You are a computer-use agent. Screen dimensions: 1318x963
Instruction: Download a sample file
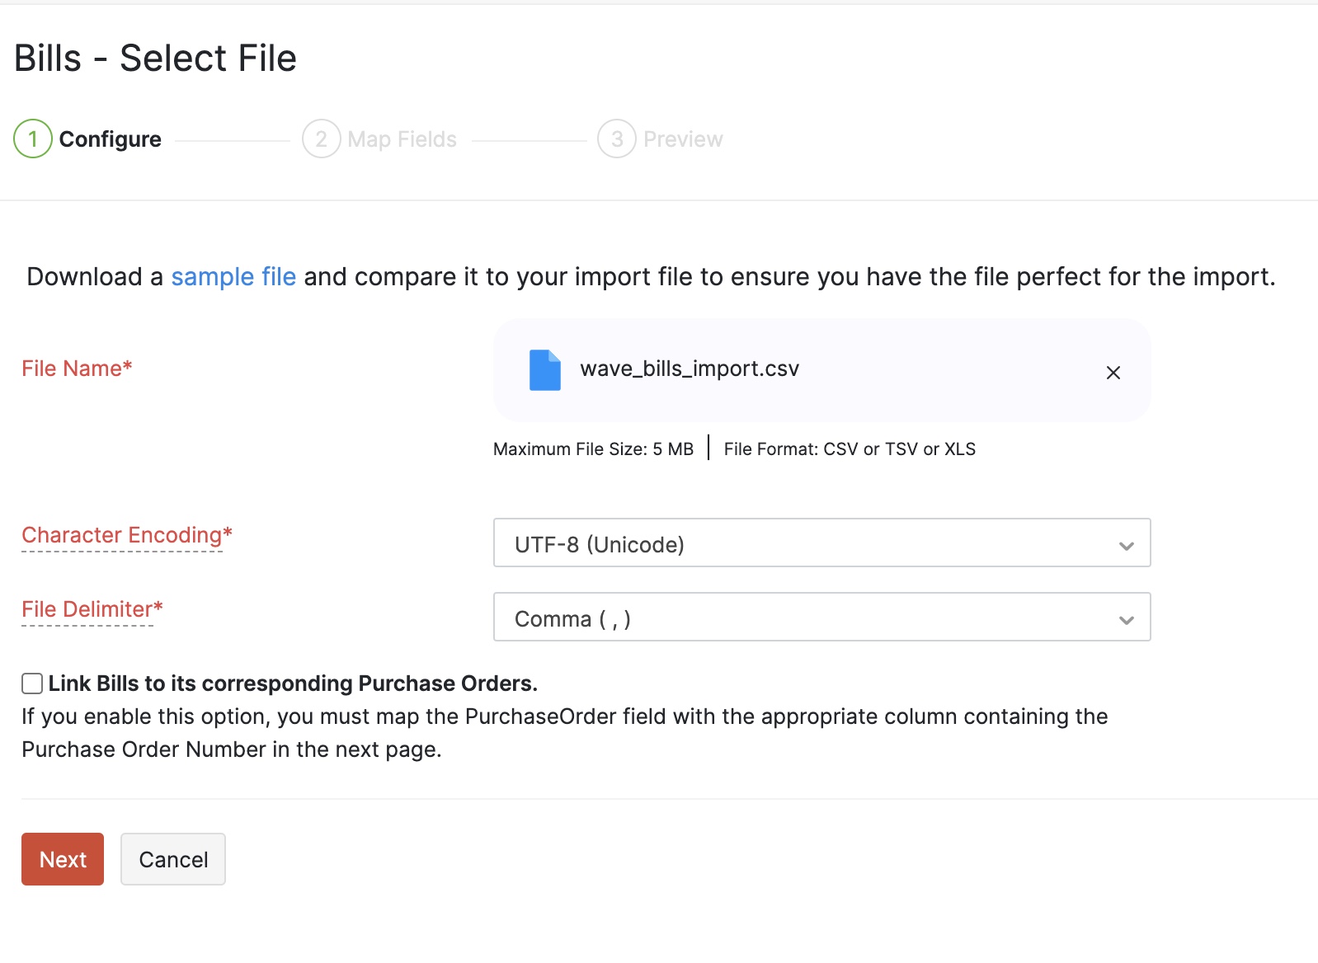tap(233, 277)
